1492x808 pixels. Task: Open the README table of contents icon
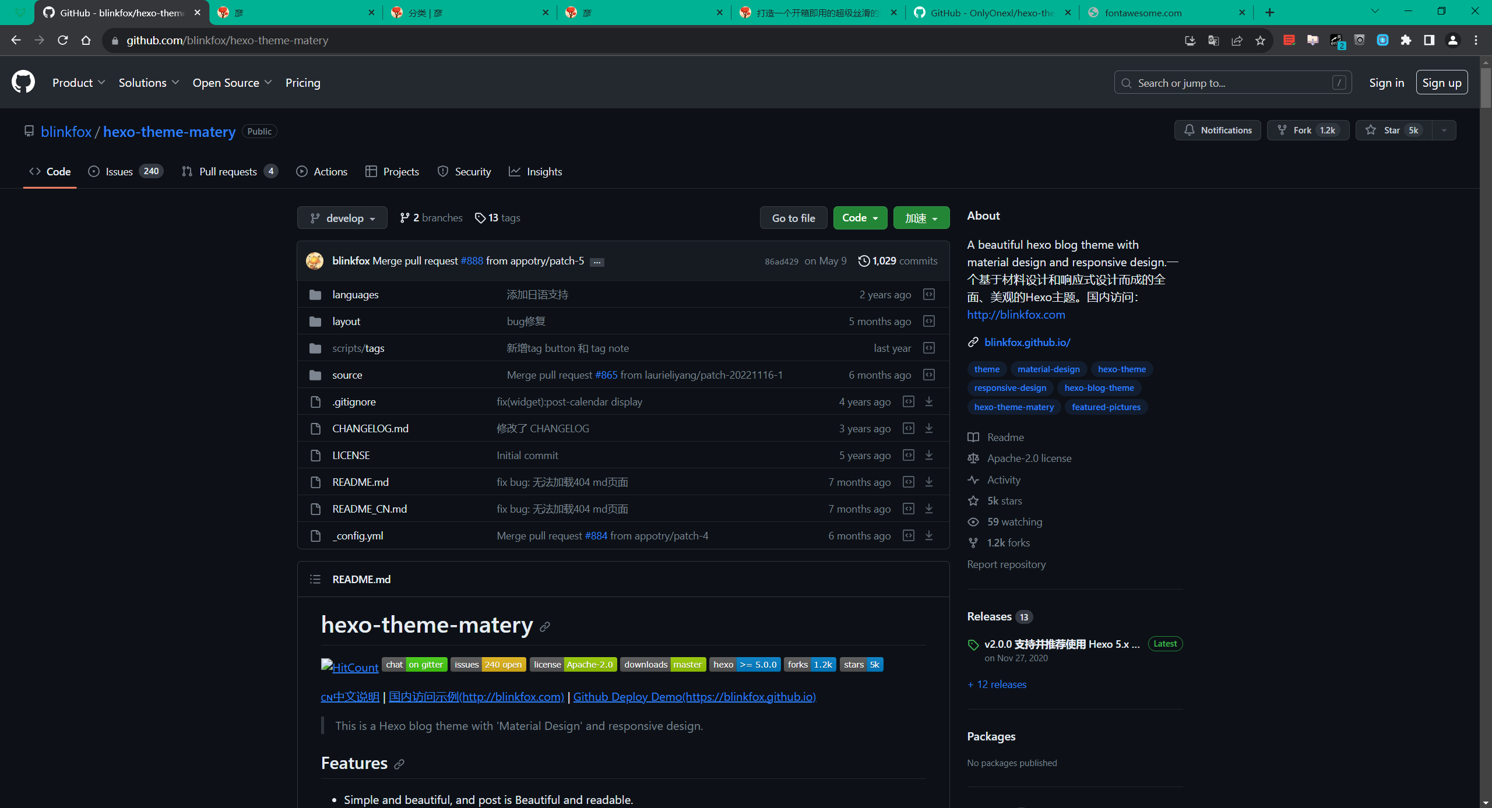click(315, 579)
